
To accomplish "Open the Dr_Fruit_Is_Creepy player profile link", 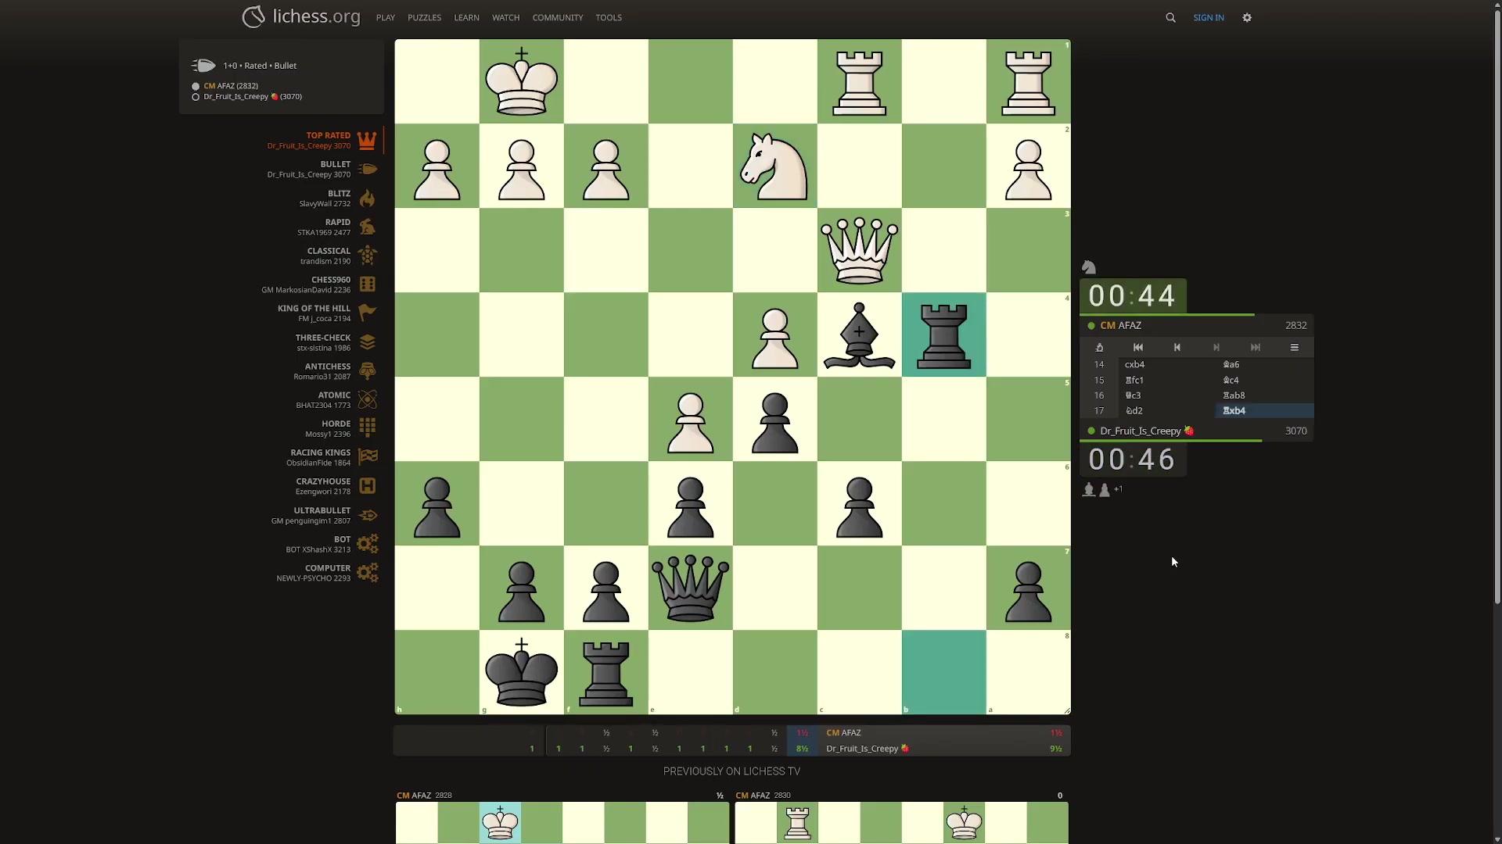I will pos(1140,431).
